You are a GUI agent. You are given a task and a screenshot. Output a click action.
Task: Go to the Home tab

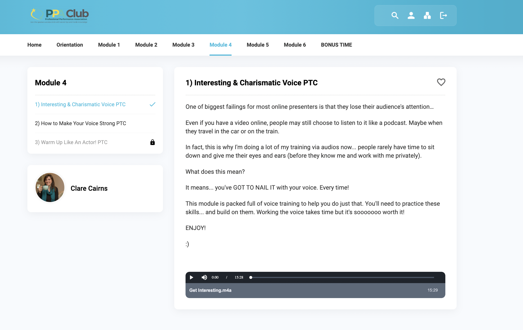[x=34, y=45]
